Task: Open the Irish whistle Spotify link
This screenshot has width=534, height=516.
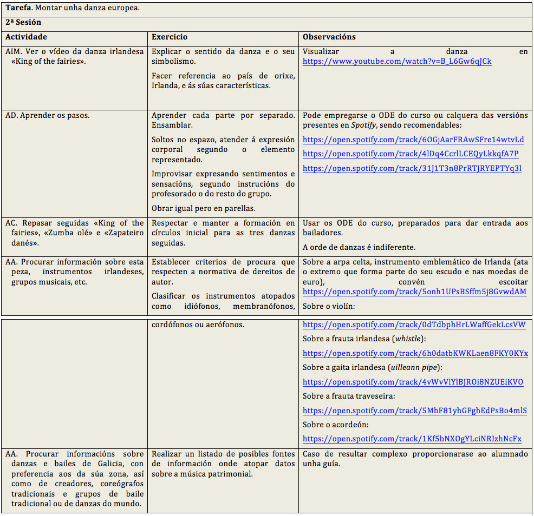Action: [x=415, y=354]
